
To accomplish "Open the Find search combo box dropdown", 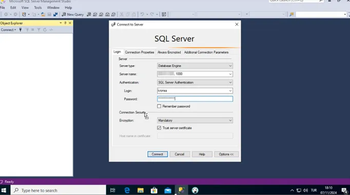I will [345, 14].
